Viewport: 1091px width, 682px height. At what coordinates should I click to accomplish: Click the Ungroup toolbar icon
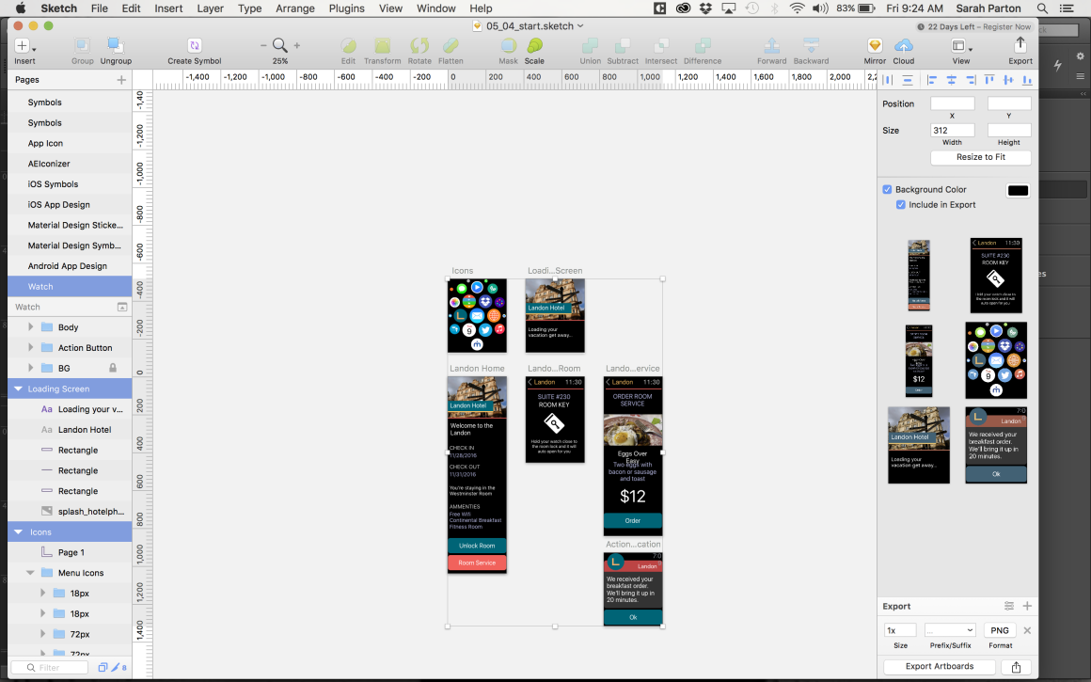point(116,46)
